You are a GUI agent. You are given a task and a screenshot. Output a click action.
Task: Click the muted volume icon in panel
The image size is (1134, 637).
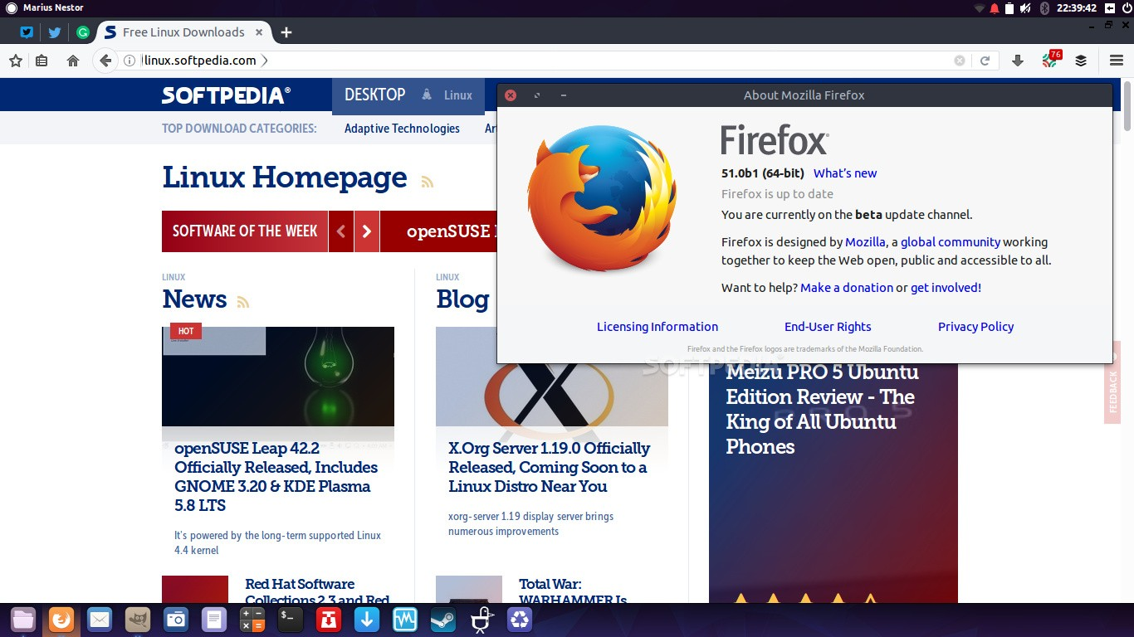[1025, 8]
